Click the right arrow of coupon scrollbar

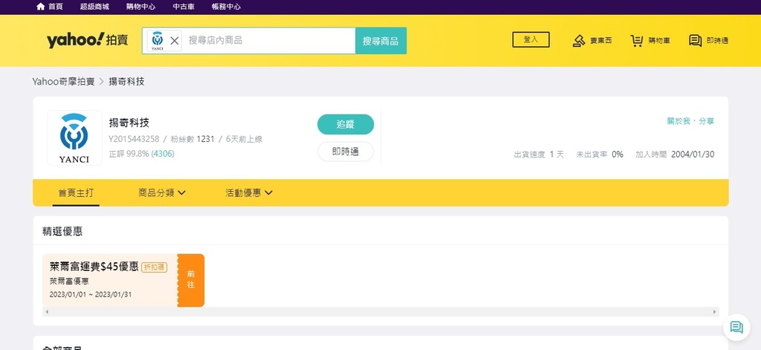click(x=714, y=311)
